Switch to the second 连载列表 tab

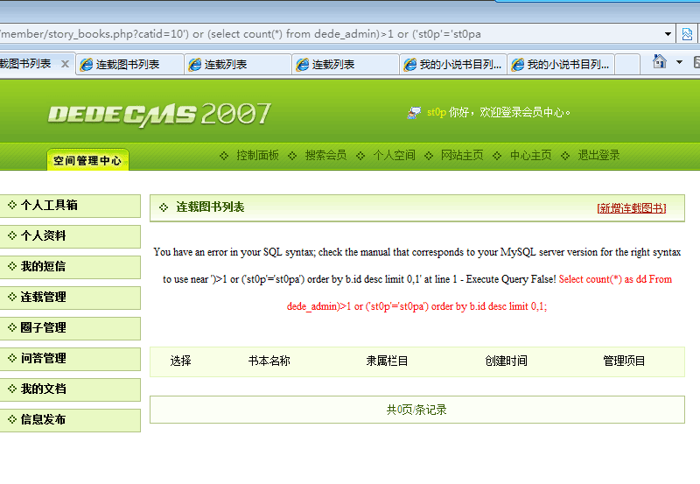pyautogui.click(x=345, y=65)
